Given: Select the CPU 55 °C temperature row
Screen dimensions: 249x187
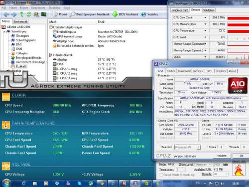Looking at the screenshot, I should coord(84,64).
